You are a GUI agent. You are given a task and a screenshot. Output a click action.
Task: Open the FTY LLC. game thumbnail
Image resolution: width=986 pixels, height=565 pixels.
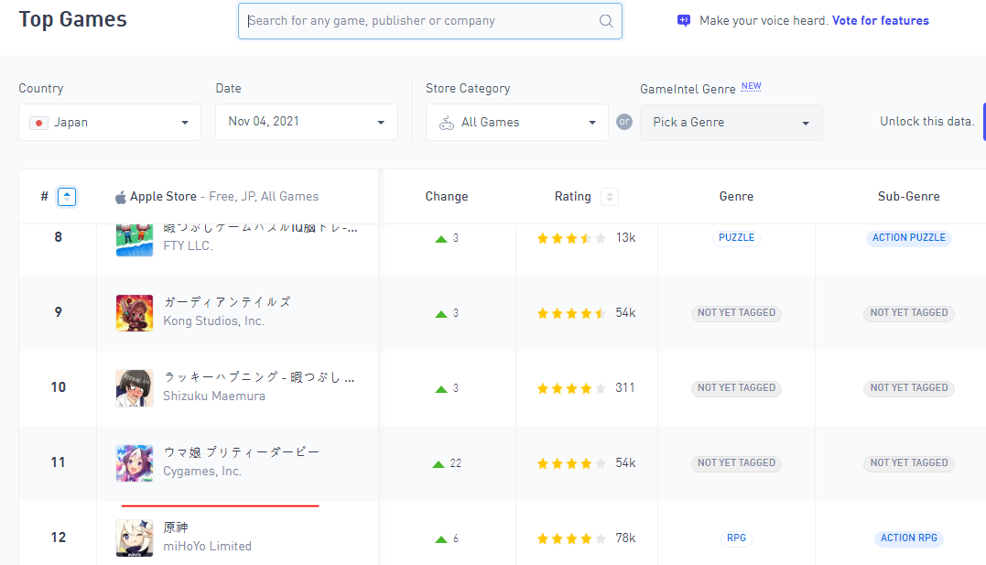135,240
